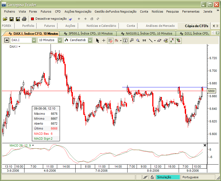This screenshot has width=221, height=181.
Task: Click the zoom magnifier tool
Action: 138,40
